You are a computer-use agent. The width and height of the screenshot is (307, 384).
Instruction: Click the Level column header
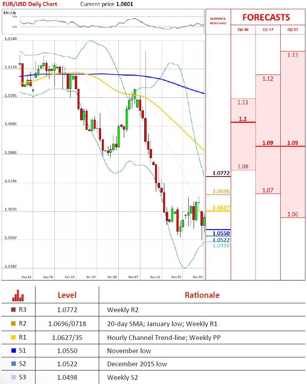pyautogui.click(x=67, y=295)
